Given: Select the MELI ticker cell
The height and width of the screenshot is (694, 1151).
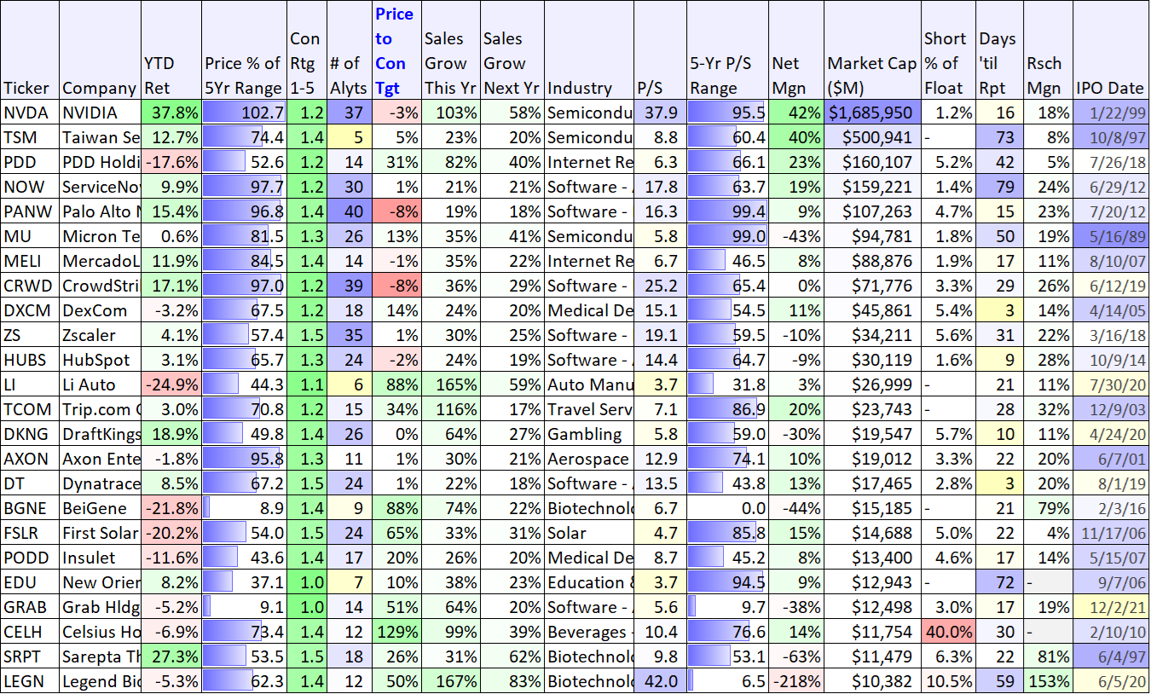Looking at the screenshot, I should 30,261.
